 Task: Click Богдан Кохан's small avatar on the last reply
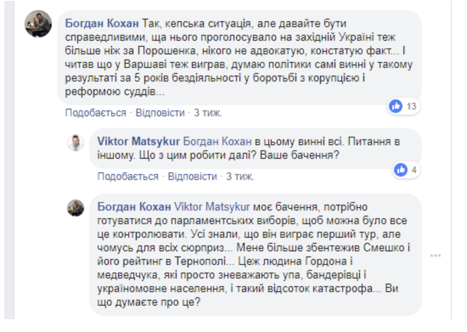click(x=76, y=208)
